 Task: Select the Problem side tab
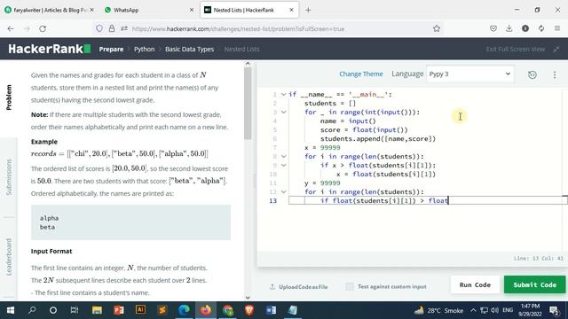coord(9,97)
